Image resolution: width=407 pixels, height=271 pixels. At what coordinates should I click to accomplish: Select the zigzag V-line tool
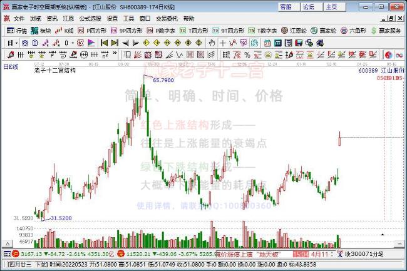click(x=179, y=54)
